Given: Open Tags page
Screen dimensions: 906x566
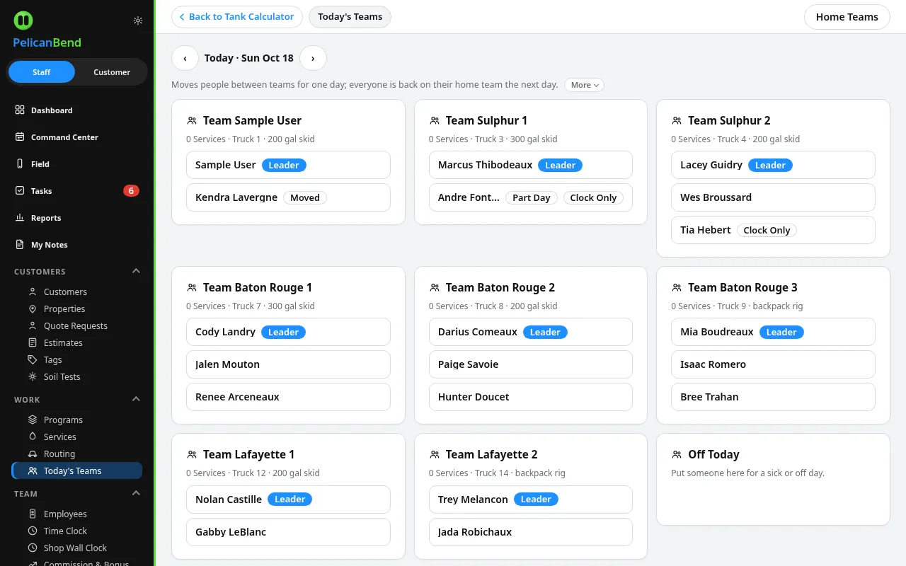Looking at the screenshot, I should point(77,359).
